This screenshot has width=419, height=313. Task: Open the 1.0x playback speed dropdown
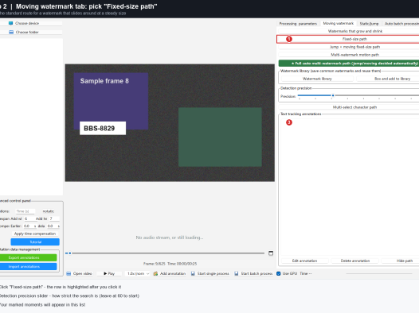(x=138, y=273)
